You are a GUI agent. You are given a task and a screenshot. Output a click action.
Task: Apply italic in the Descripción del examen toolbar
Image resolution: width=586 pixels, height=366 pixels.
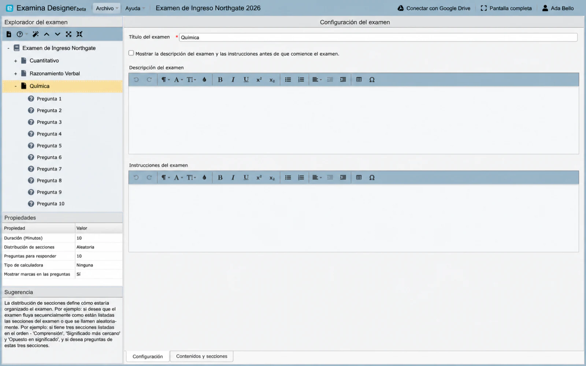[233, 79]
